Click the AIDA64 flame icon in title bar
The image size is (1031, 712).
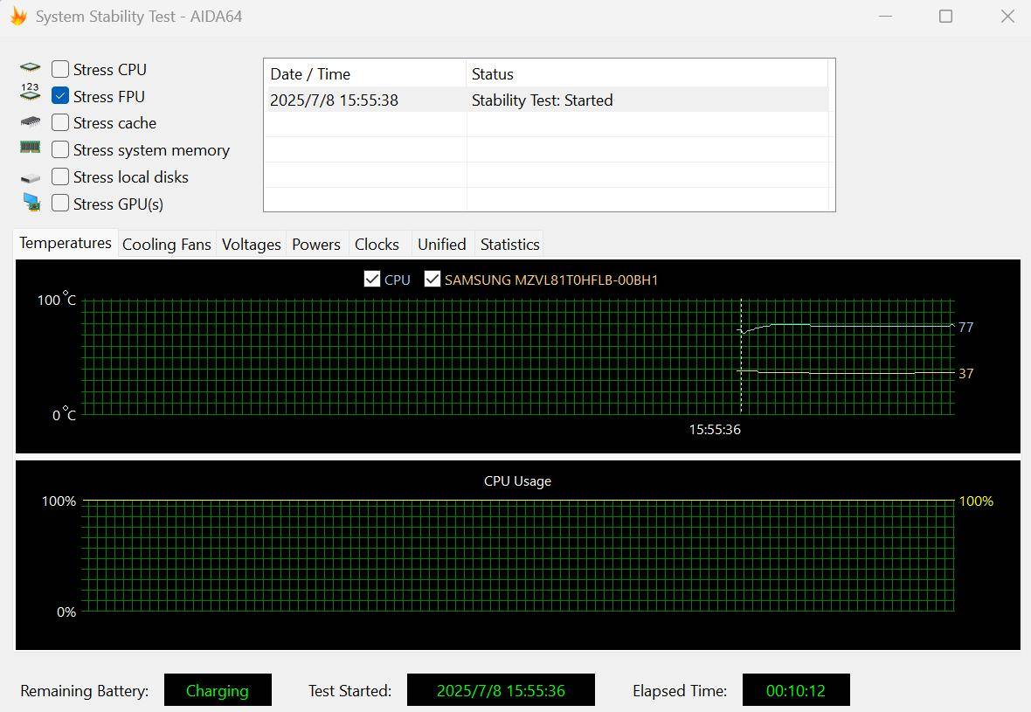(x=18, y=17)
